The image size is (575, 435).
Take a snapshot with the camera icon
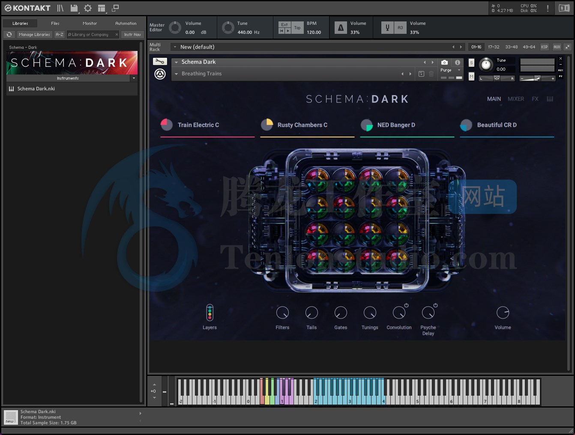tap(444, 63)
